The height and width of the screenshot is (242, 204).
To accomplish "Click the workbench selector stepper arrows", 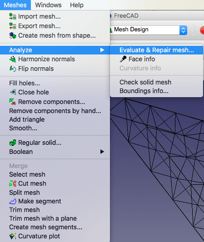I will [183, 30].
